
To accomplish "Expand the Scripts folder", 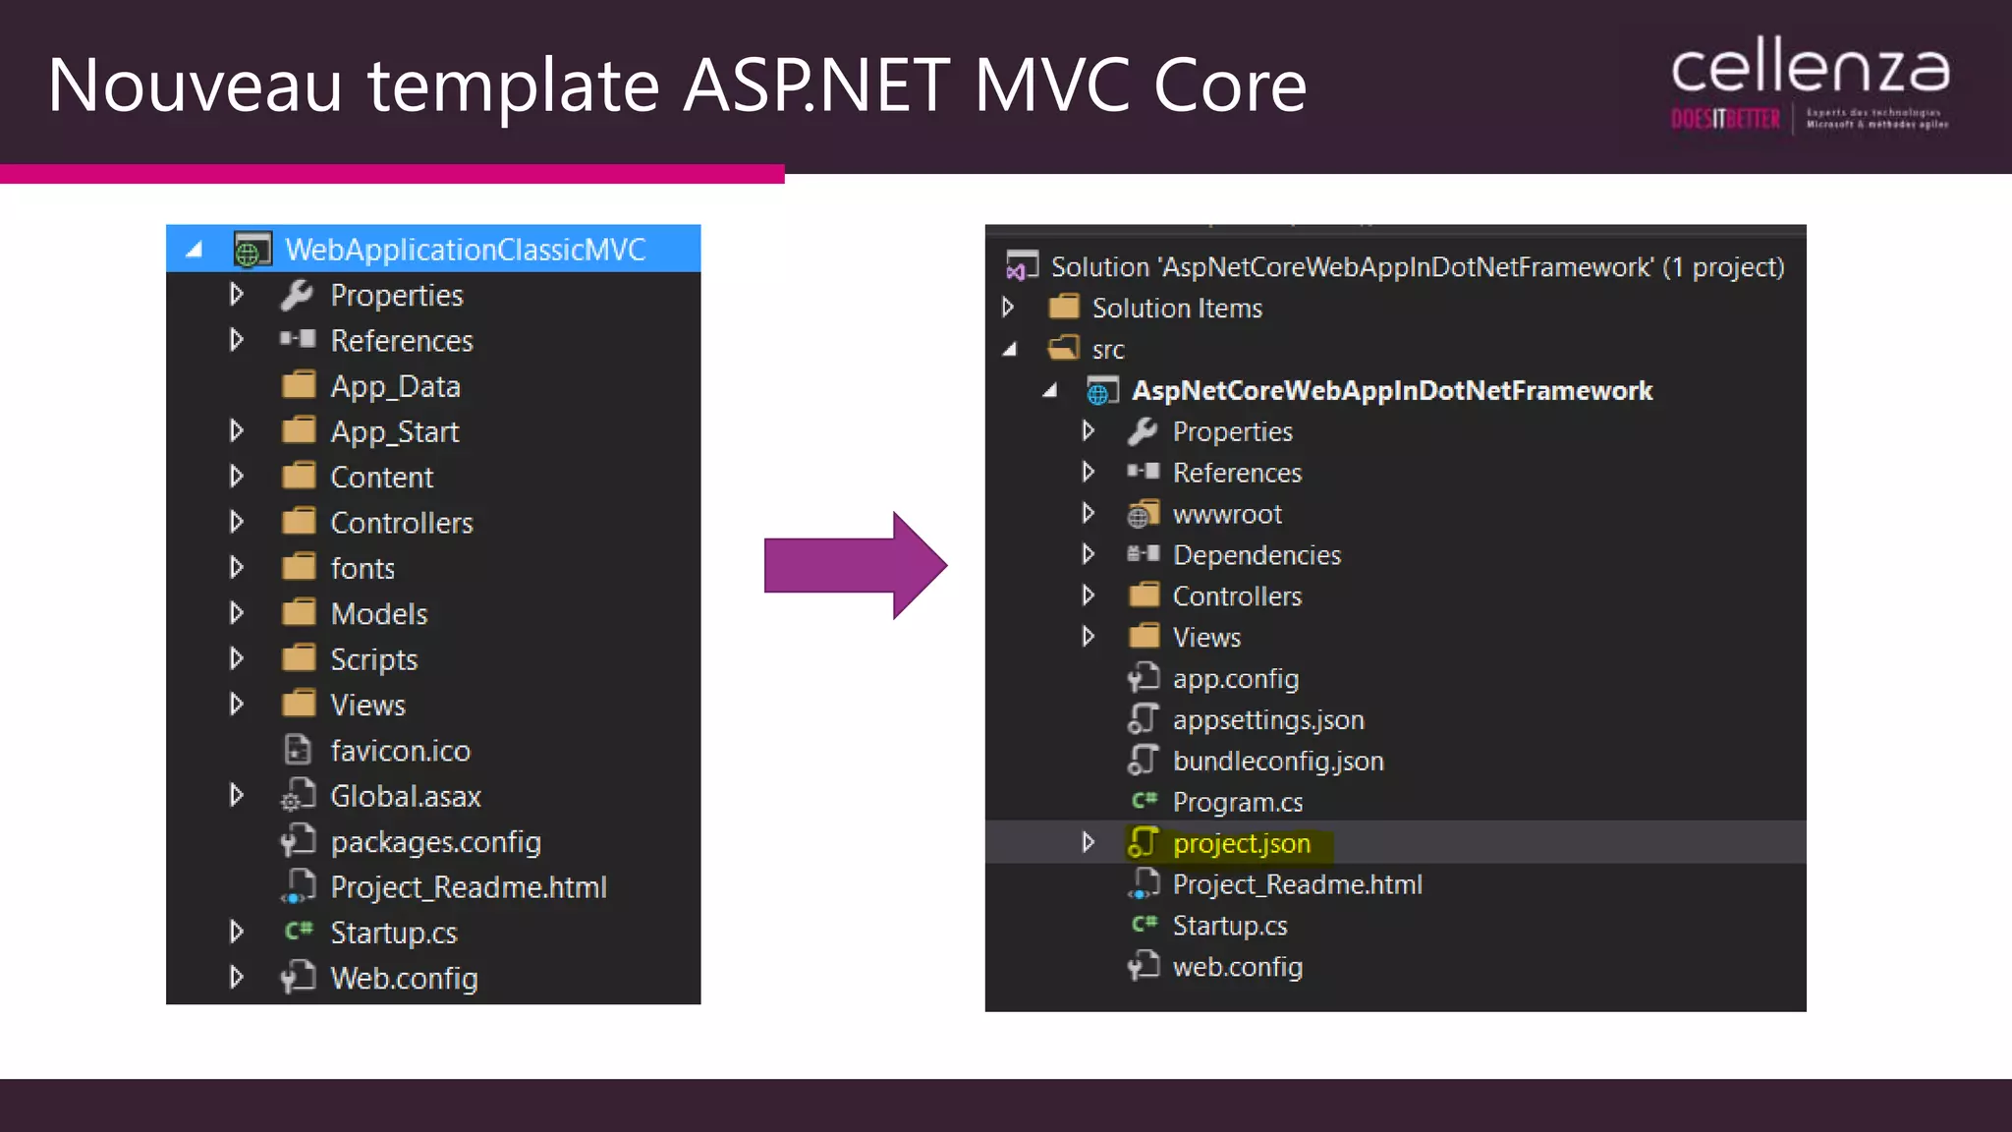I will pos(236,657).
